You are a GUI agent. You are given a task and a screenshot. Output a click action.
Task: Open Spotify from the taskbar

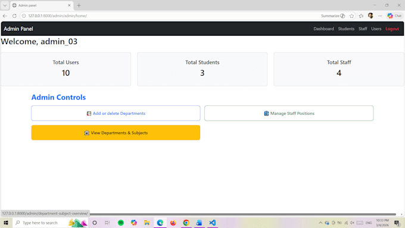click(x=121, y=223)
